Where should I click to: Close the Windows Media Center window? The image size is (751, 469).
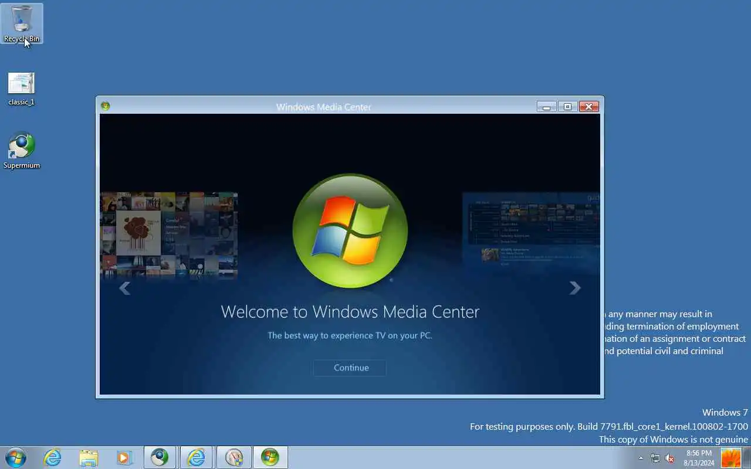pyautogui.click(x=588, y=107)
